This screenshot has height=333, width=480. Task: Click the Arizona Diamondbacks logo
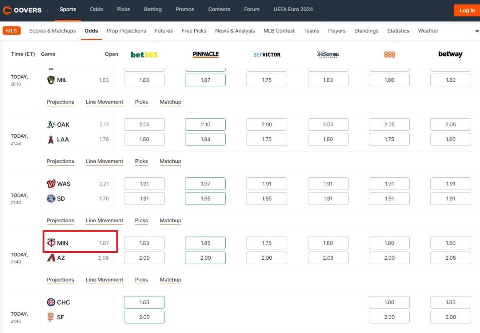coord(51,258)
